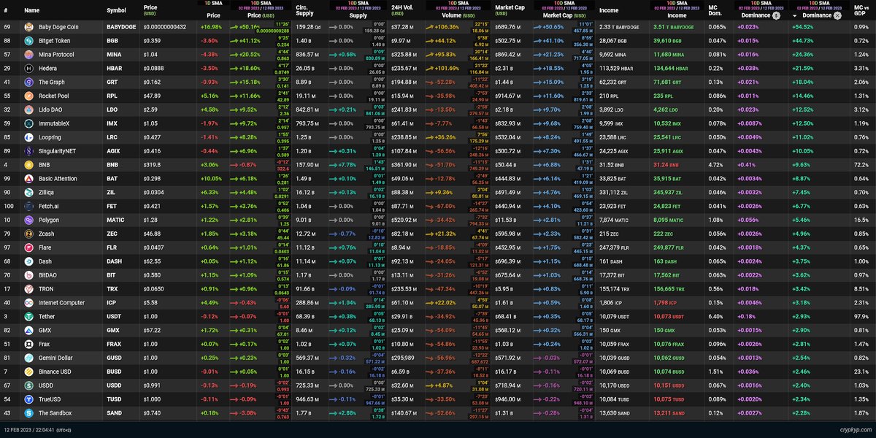
Task: Click the +16.98% 1D SMA value
Action: tap(210, 26)
